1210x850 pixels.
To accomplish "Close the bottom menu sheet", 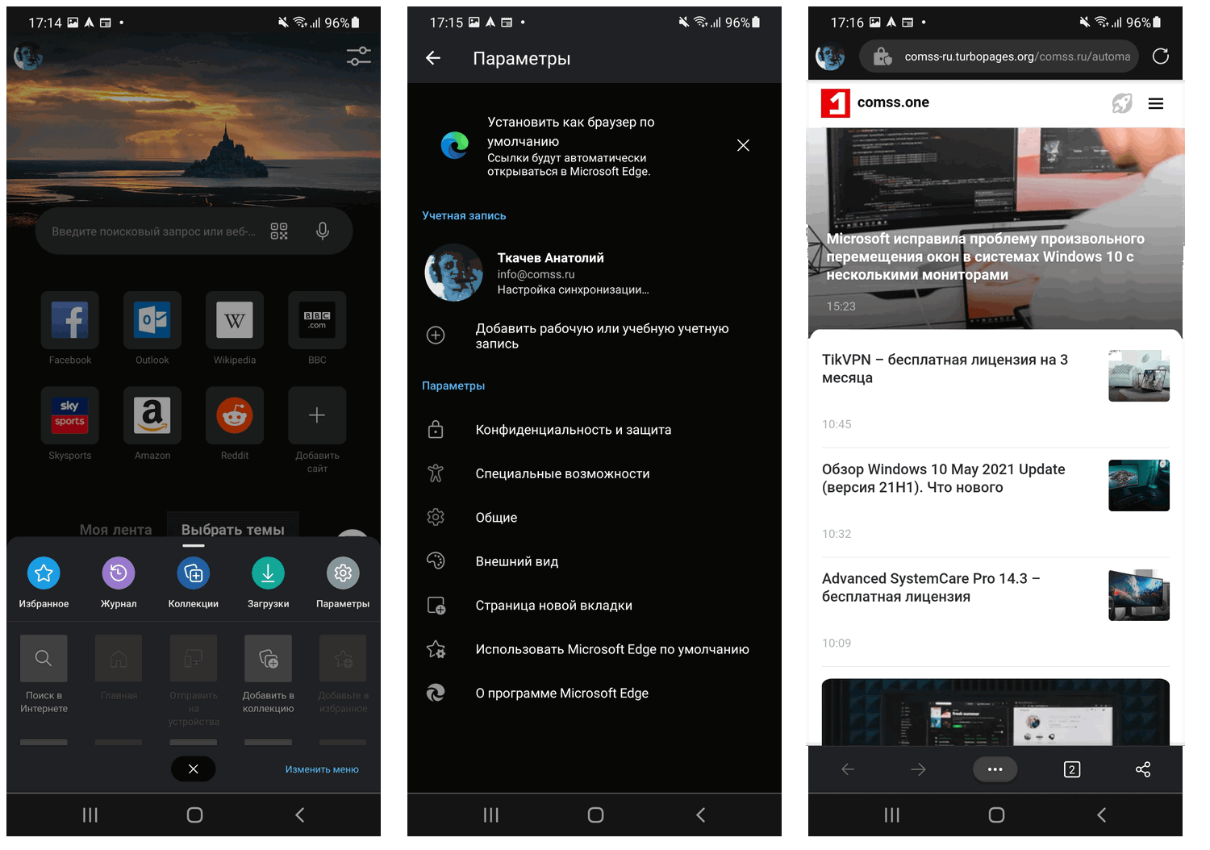I will click(x=194, y=769).
